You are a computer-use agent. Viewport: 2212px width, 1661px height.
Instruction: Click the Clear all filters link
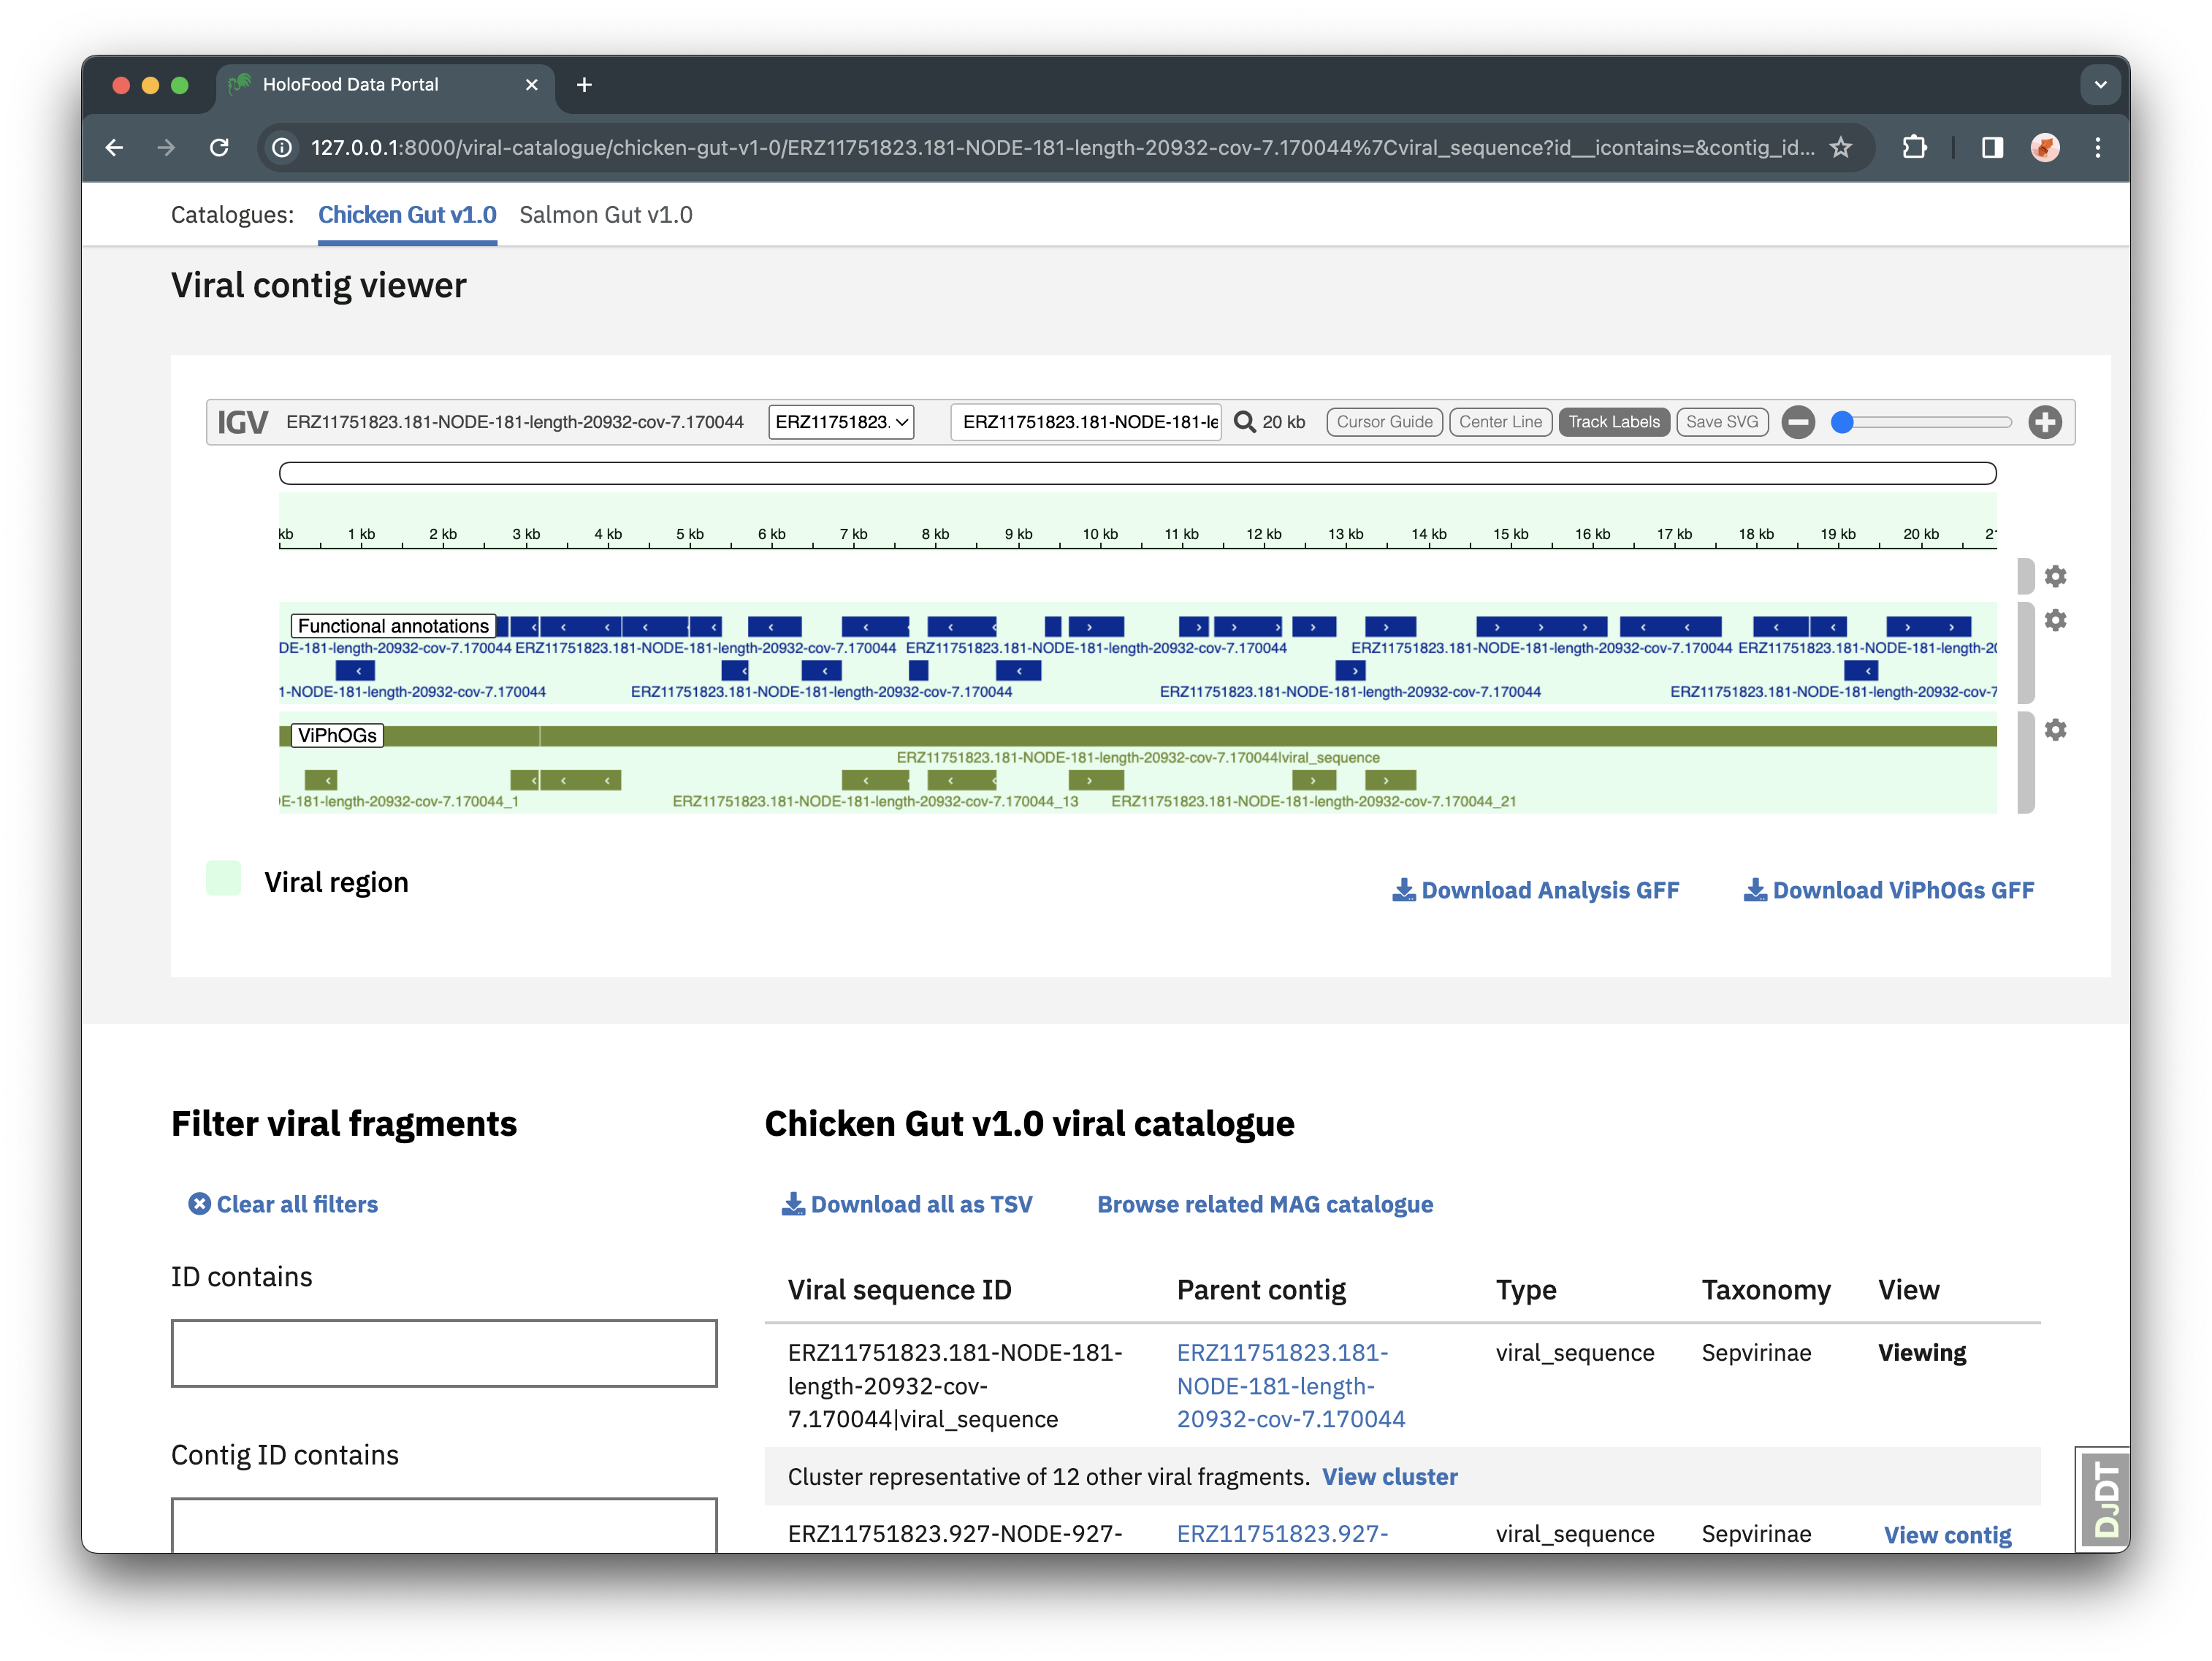[283, 1204]
